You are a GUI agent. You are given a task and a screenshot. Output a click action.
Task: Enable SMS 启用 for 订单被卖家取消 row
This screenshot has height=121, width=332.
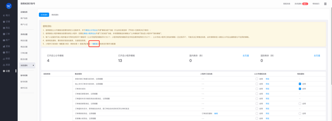[300, 104]
